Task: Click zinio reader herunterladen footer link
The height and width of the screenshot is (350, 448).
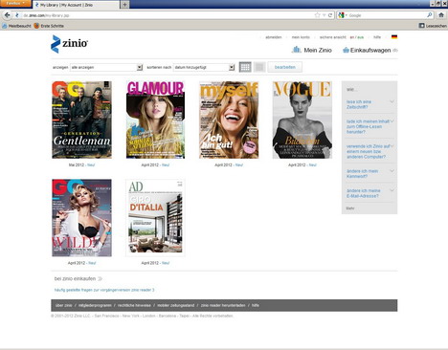Action: (x=223, y=305)
